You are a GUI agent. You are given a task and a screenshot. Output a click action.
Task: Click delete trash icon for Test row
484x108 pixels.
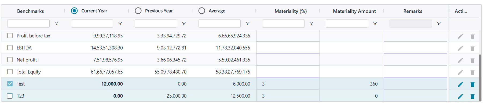click(x=472, y=84)
